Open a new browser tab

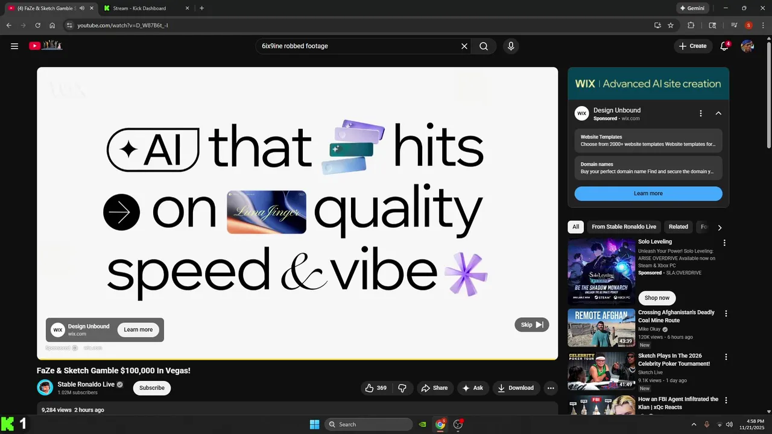(x=201, y=8)
